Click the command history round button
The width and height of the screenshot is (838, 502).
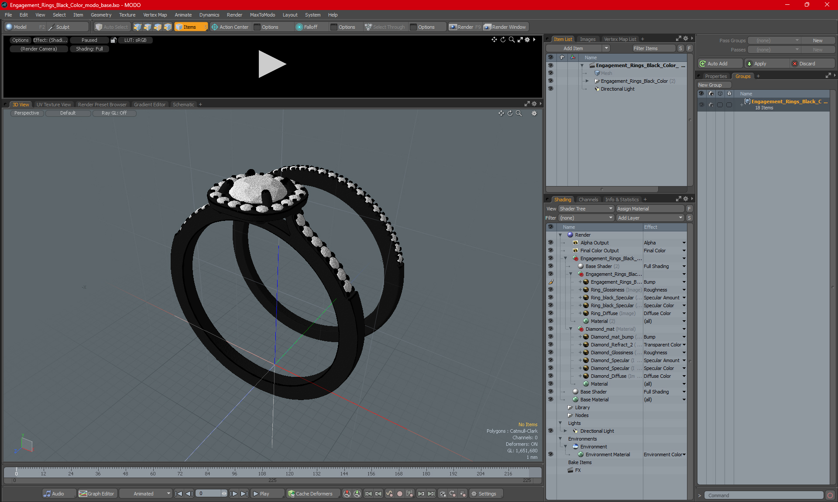(x=830, y=495)
